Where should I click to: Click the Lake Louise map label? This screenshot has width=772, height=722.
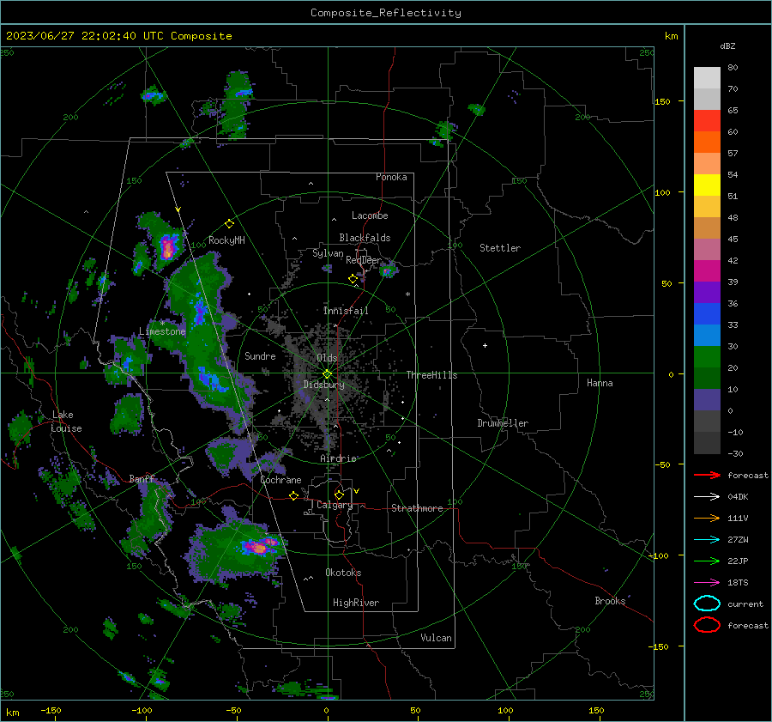66,422
